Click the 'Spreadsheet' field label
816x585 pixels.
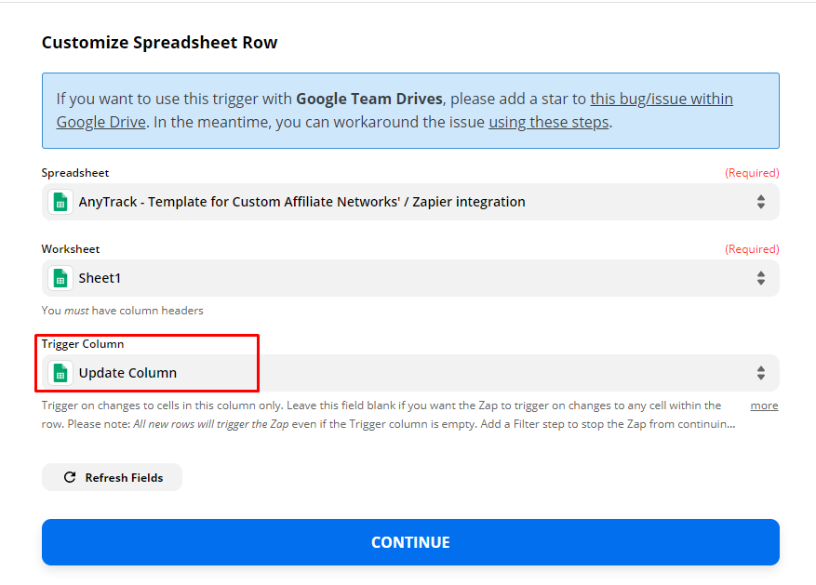75,173
